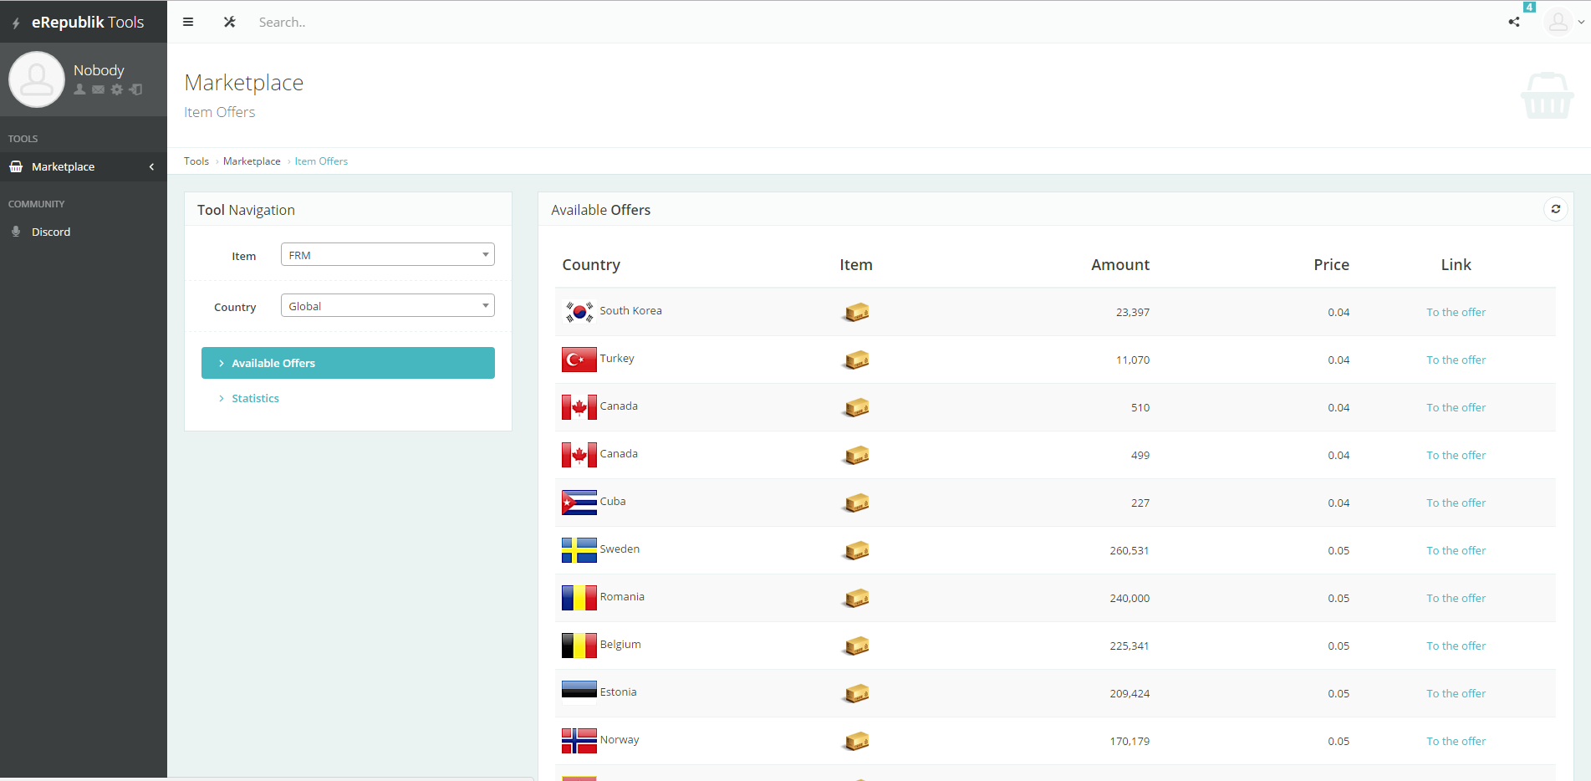Image resolution: width=1591 pixels, height=781 pixels.
Task: Open the share icon with badge 4
Action: 1514,22
